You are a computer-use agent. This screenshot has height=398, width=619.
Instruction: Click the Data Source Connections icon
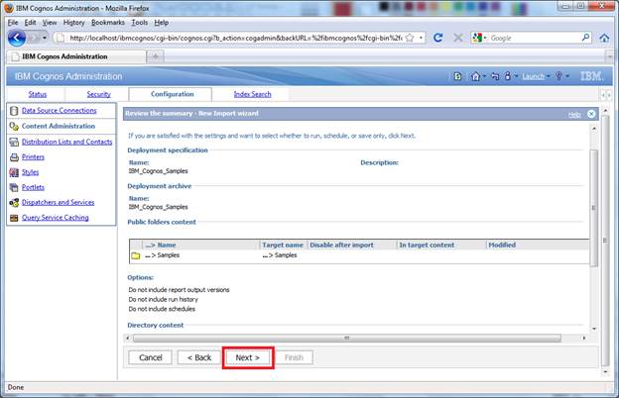[x=14, y=111]
